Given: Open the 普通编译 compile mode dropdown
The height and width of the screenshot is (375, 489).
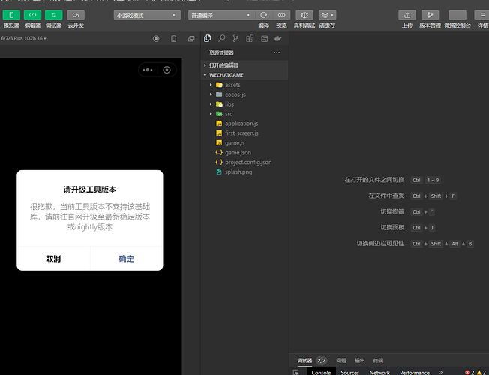Looking at the screenshot, I should pos(221,15).
